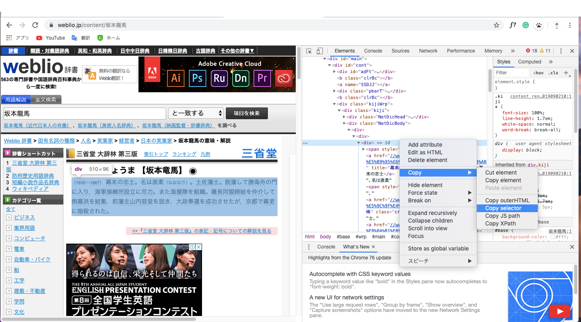This screenshot has width=581, height=322.
Task: Click the Weblio翻訳 translation icon
Action: pyautogui.click(x=90, y=74)
